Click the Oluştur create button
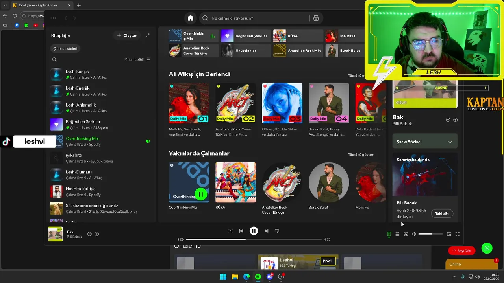This screenshot has width=504, height=283. (x=127, y=35)
